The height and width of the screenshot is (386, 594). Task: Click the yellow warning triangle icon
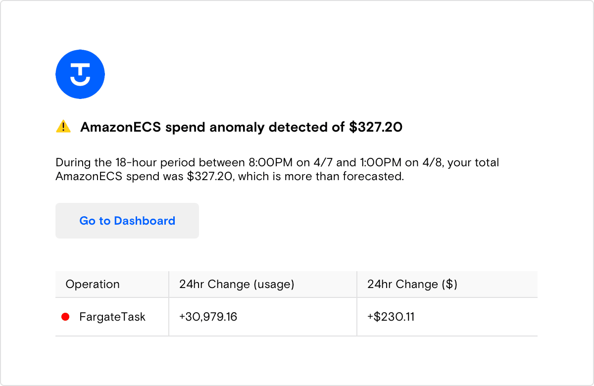pyautogui.click(x=63, y=127)
